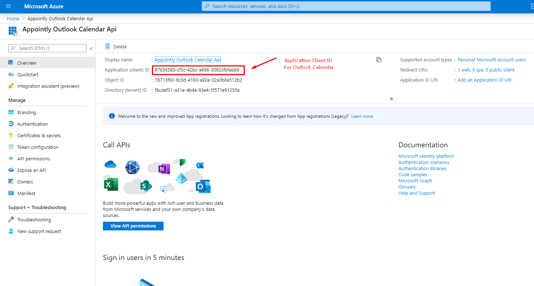Viewport: 534px width, 286px height.
Task: Click the Delete trash icon
Action: pyautogui.click(x=108, y=46)
